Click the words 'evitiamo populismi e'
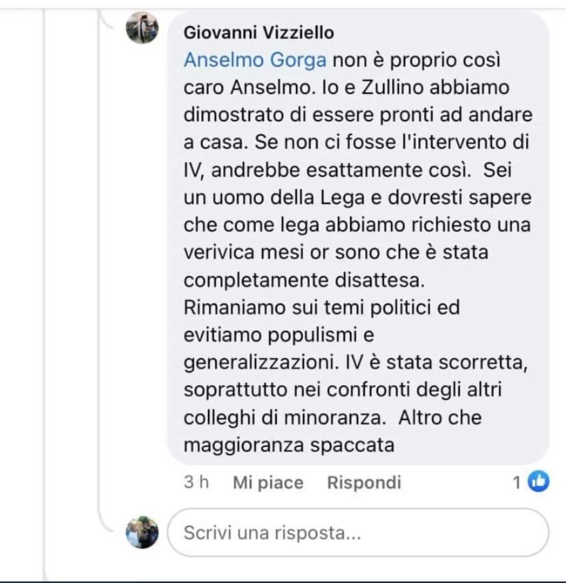The height and width of the screenshot is (583, 566). [279, 336]
